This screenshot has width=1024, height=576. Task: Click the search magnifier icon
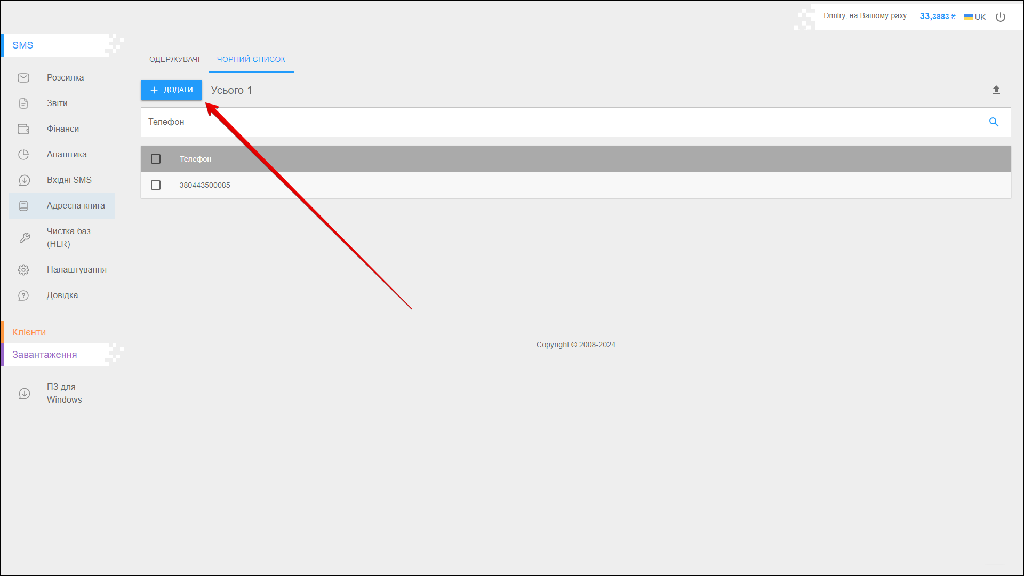coord(994,122)
